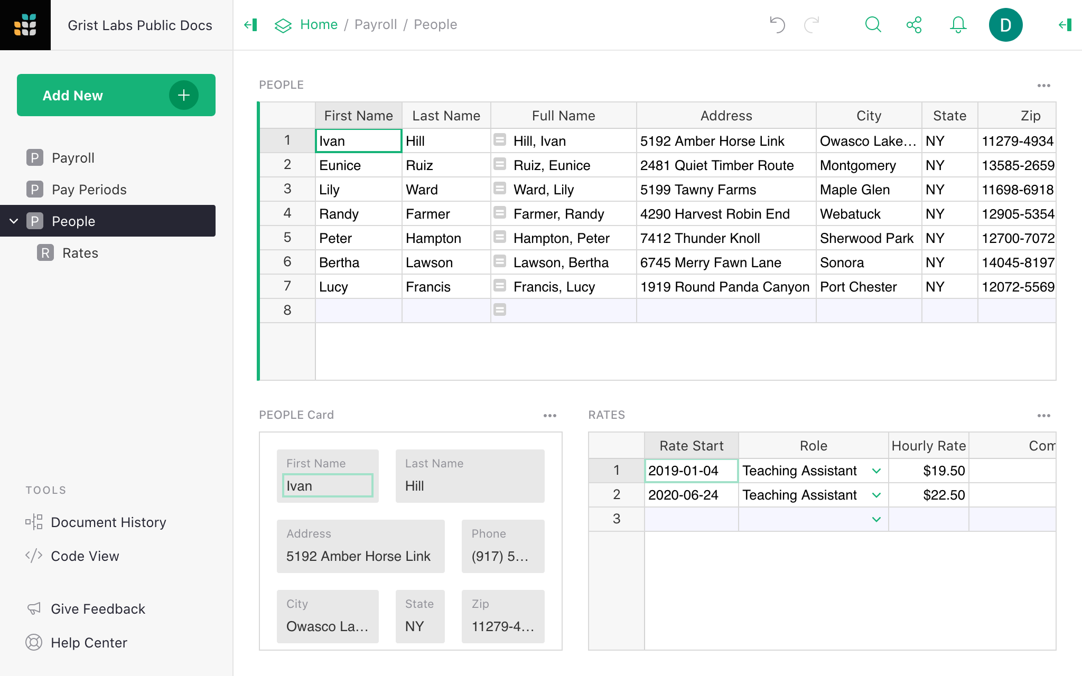The image size is (1082, 676).
Task: Open the RATES section options menu
Action: (1043, 415)
